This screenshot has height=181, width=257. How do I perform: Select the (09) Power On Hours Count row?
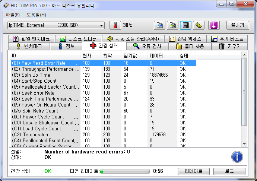(x=104, y=105)
